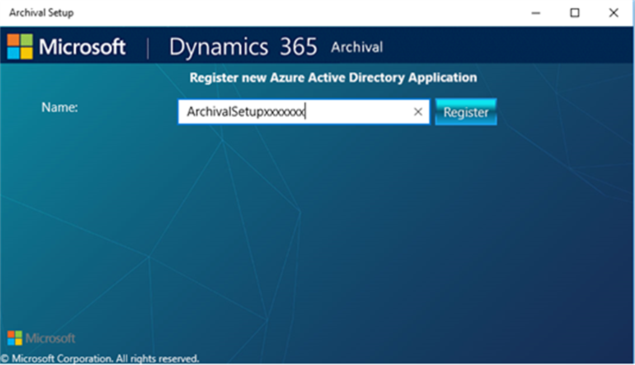This screenshot has width=635, height=365.
Task: Click the 365 number in the header banner
Action: click(298, 47)
